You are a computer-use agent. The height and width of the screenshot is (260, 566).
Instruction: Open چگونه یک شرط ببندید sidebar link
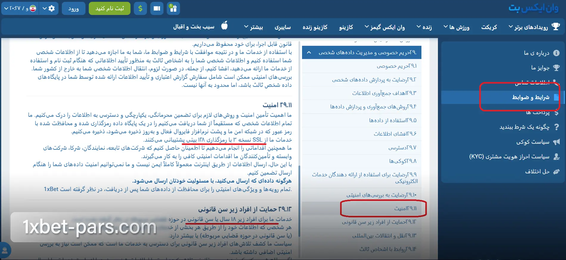coord(524,127)
